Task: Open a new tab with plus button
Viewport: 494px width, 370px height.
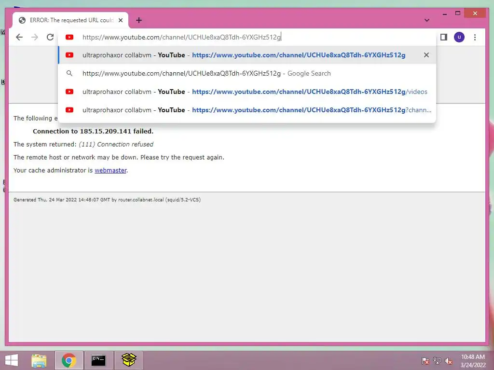Action: coord(139,20)
